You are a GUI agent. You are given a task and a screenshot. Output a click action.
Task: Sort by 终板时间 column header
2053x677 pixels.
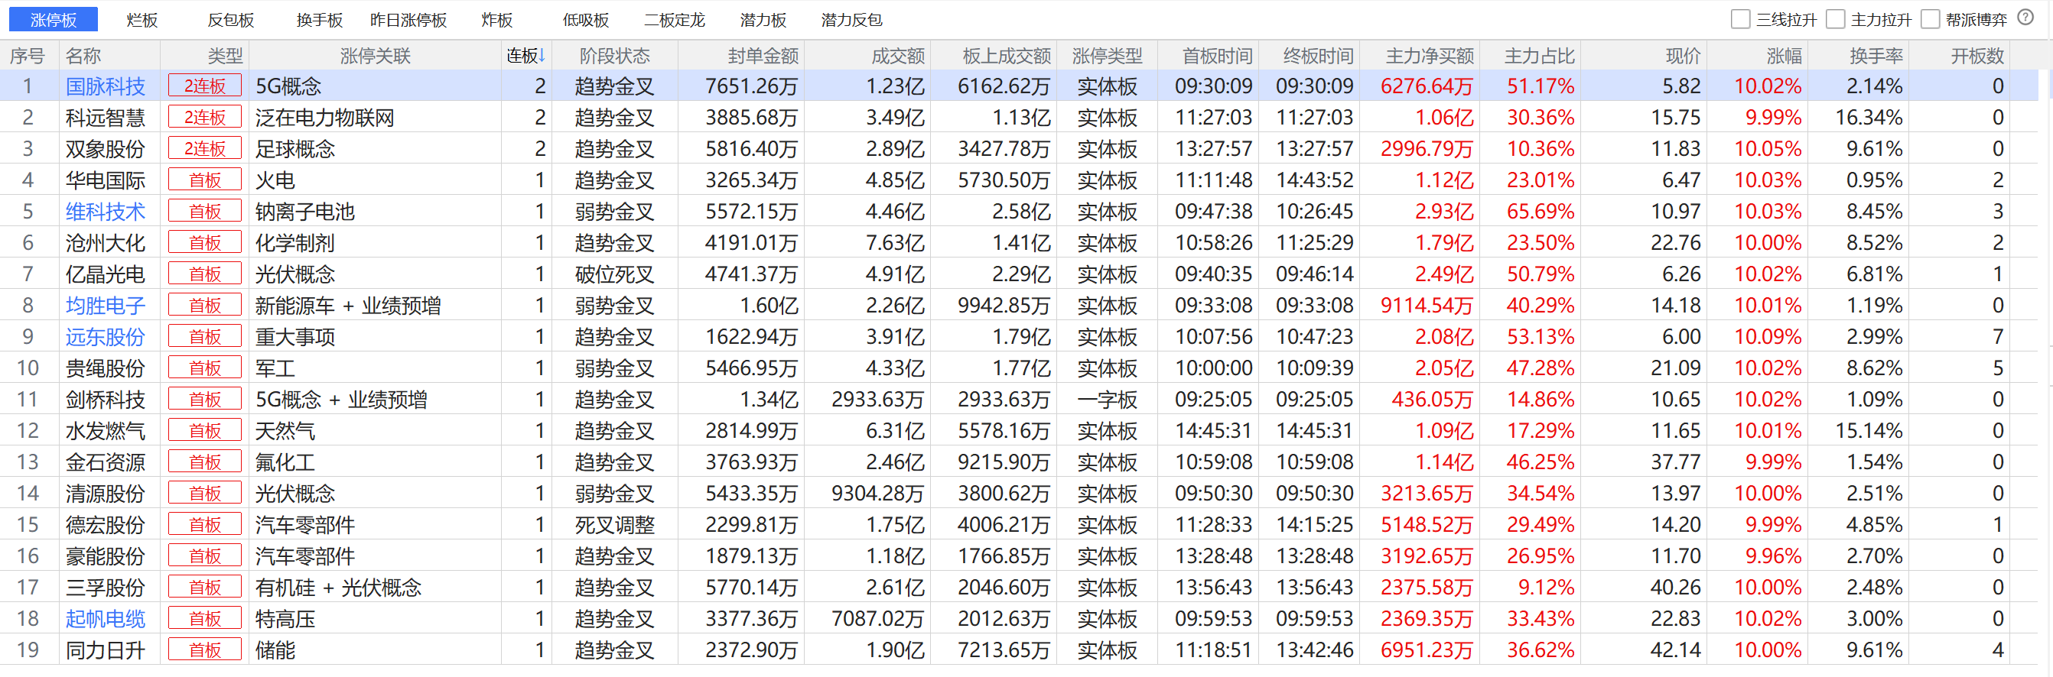pyautogui.click(x=1318, y=56)
